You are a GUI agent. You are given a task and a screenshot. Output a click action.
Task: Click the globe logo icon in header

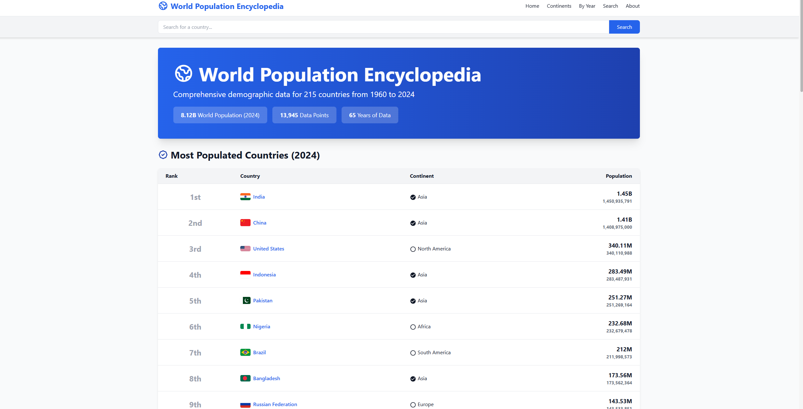[163, 6]
